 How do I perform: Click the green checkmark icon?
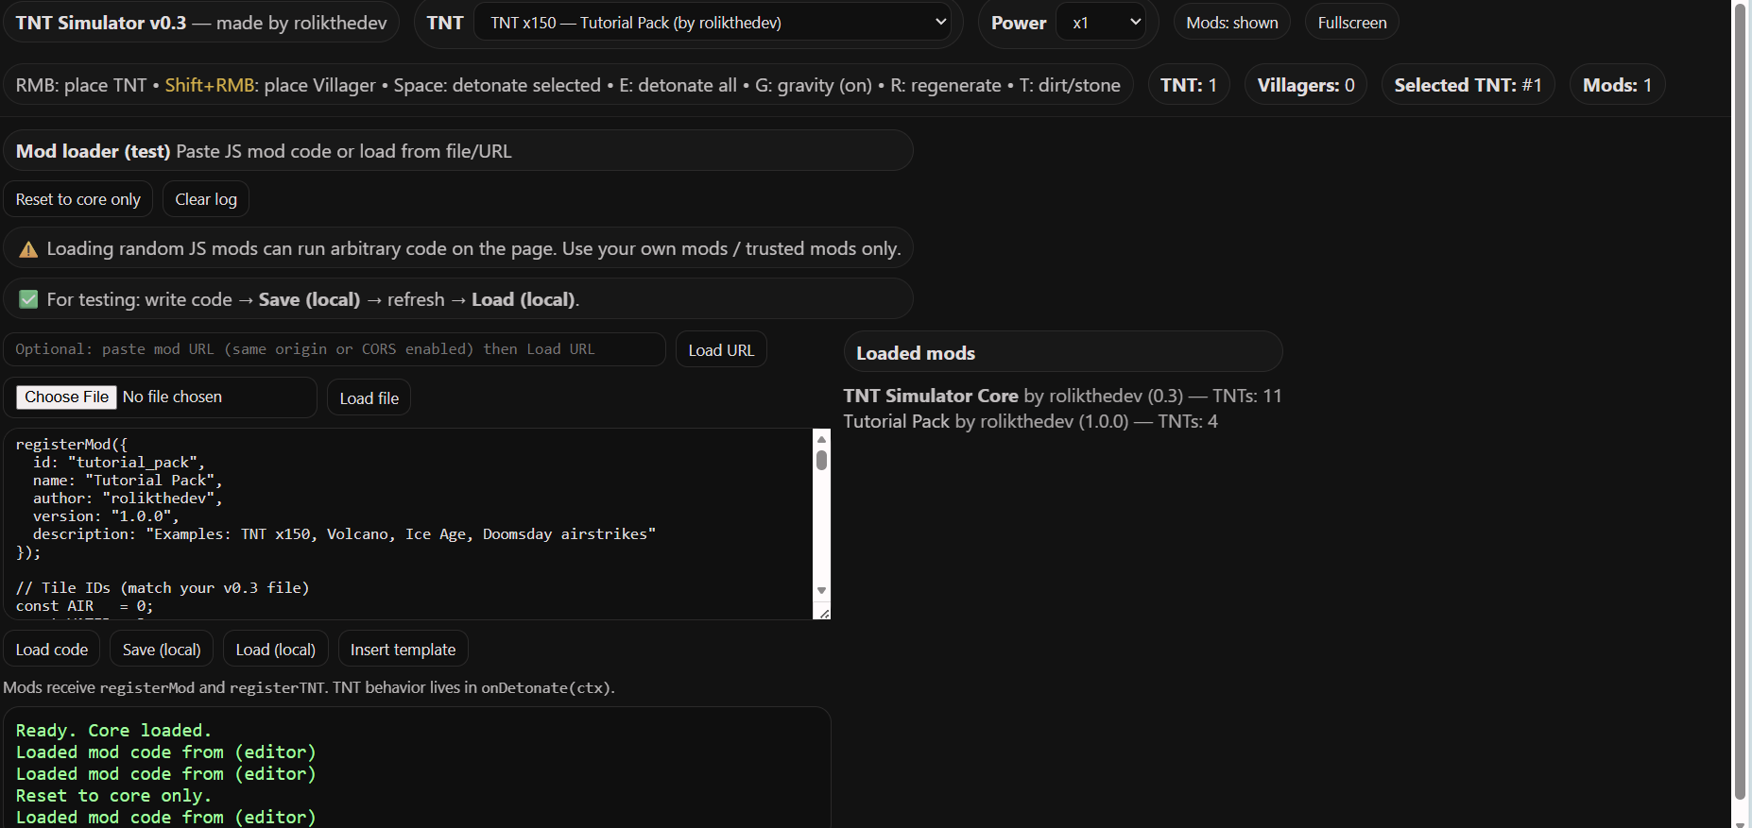28,299
